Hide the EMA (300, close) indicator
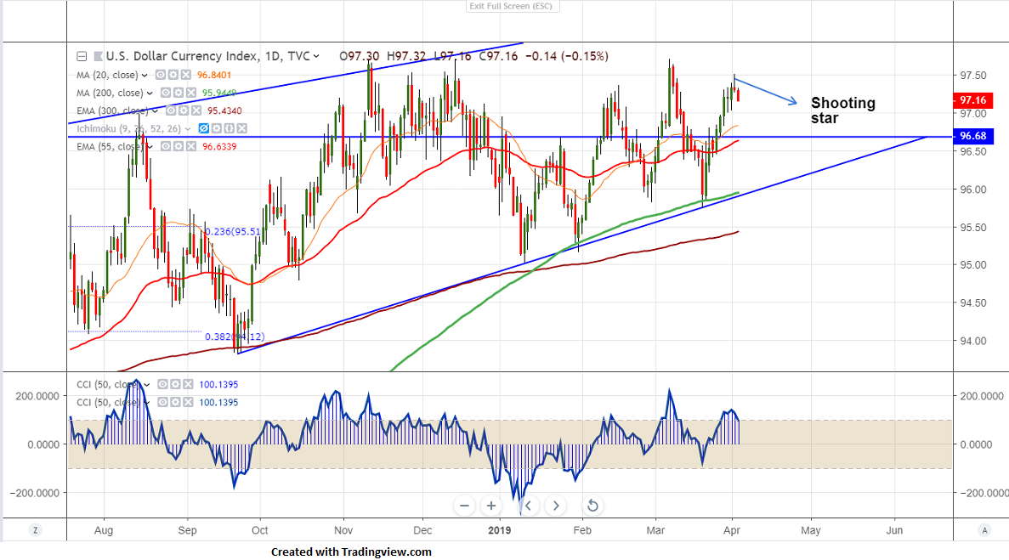This screenshot has width=1009, height=560. tap(171, 110)
